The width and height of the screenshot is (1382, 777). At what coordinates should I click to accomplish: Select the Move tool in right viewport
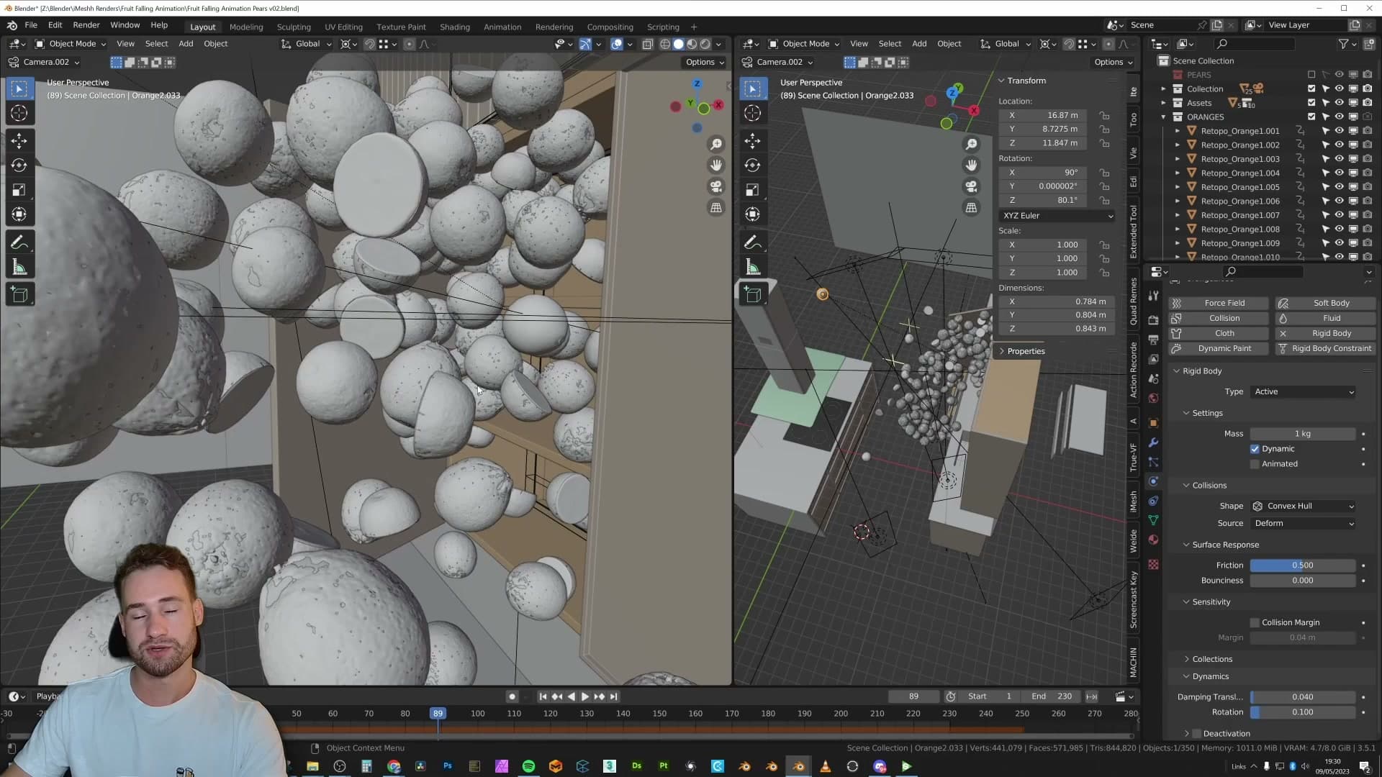tap(753, 141)
